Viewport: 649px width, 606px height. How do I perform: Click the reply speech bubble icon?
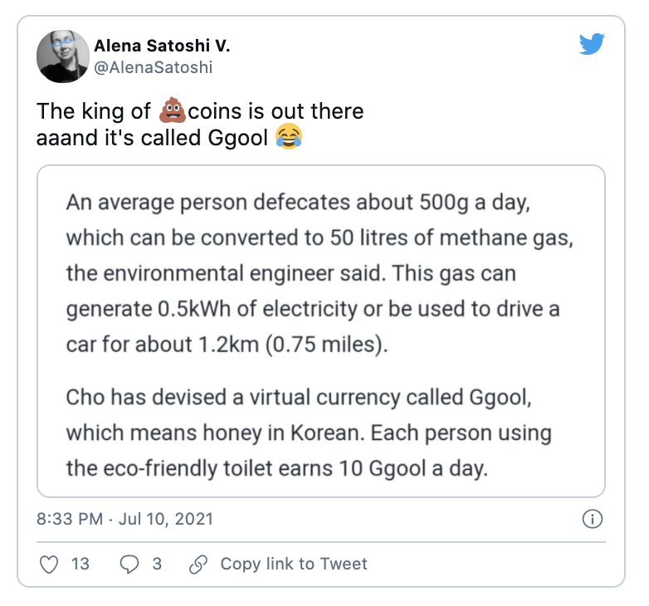[129, 564]
